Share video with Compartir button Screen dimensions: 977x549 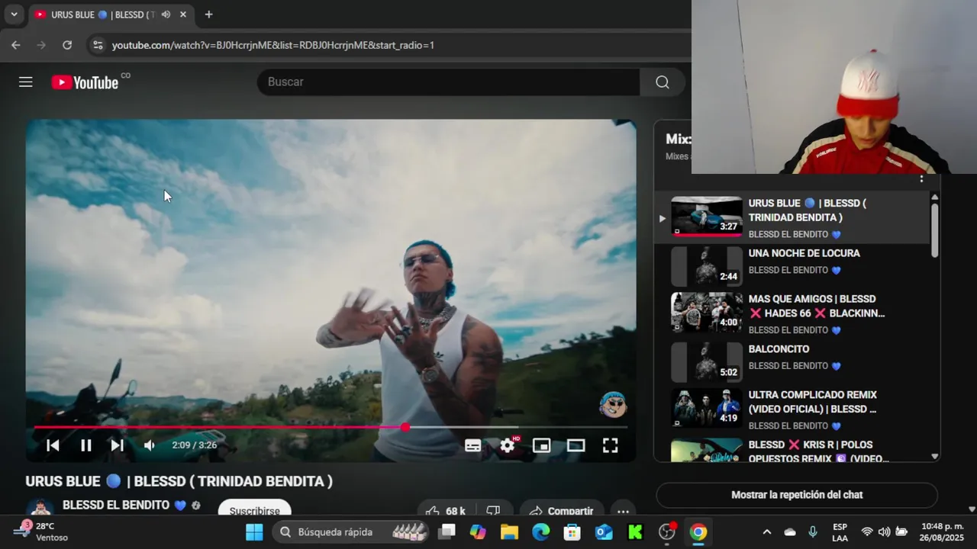[562, 510]
